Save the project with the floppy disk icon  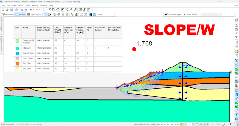[11, 10]
